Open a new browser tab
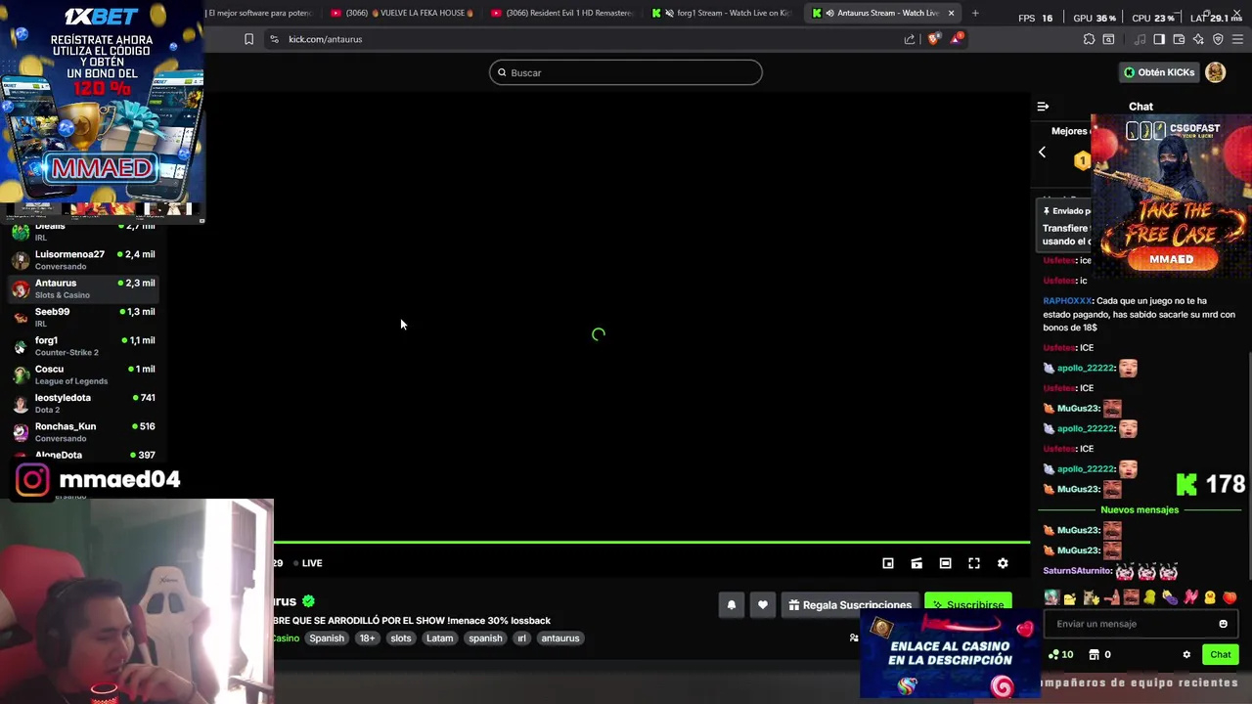This screenshot has width=1252, height=704. click(x=975, y=13)
